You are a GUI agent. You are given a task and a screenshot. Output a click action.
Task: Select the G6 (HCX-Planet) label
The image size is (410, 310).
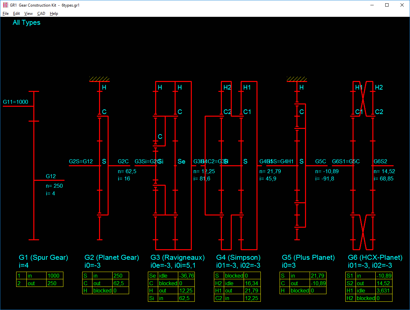click(375, 257)
